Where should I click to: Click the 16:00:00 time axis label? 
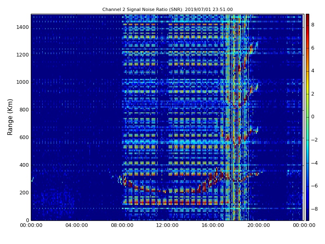coord(213,225)
